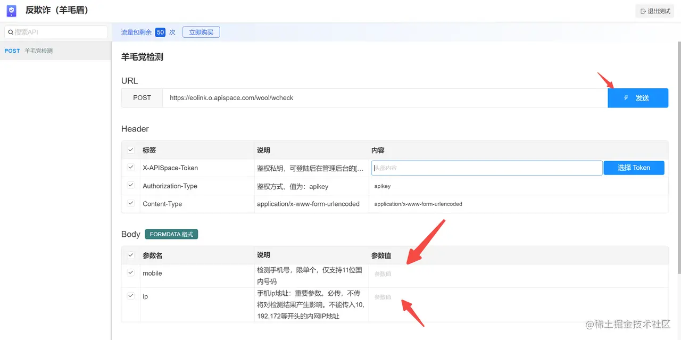Click the shield logo icon beside 反欺诈

pyautogui.click(x=11, y=10)
